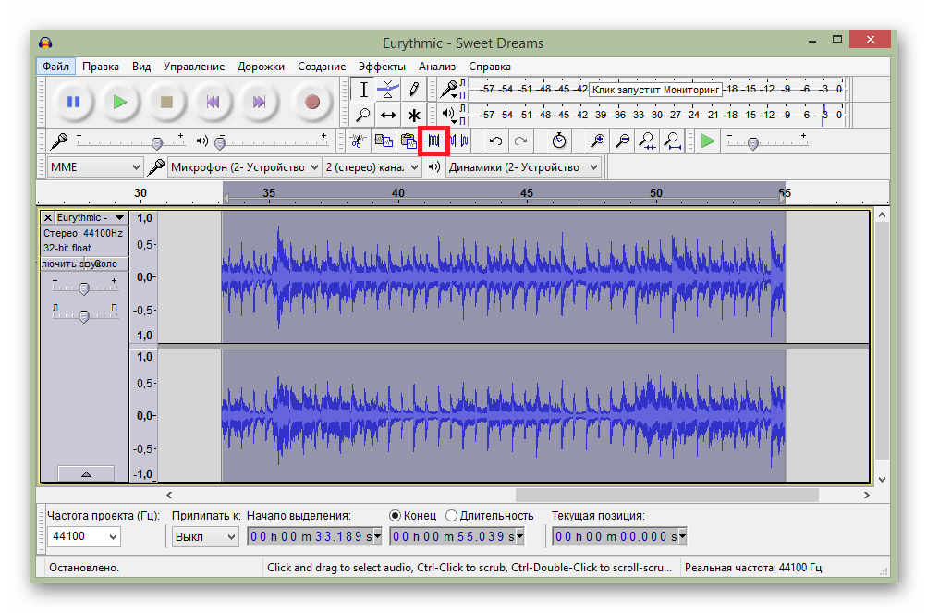Click the track collapse arrow button
This screenshot has height=613, width=927.
pos(86,473)
